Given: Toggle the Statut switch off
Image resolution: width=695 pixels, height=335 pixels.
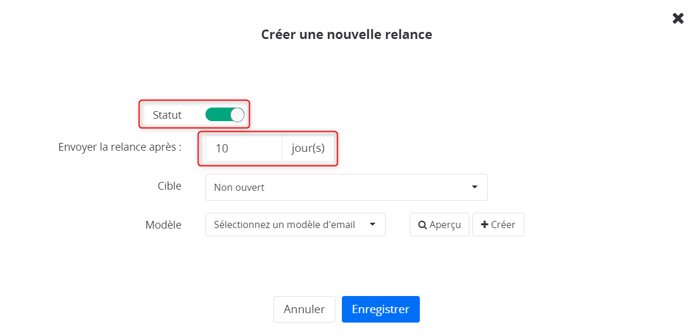Looking at the screenshot, I should coord(225,115).
